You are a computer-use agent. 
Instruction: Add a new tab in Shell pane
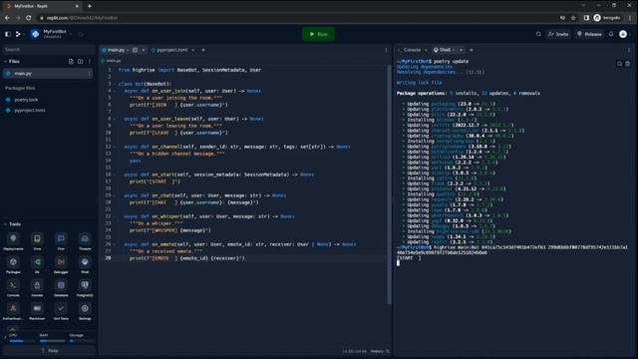pos(472,50)
